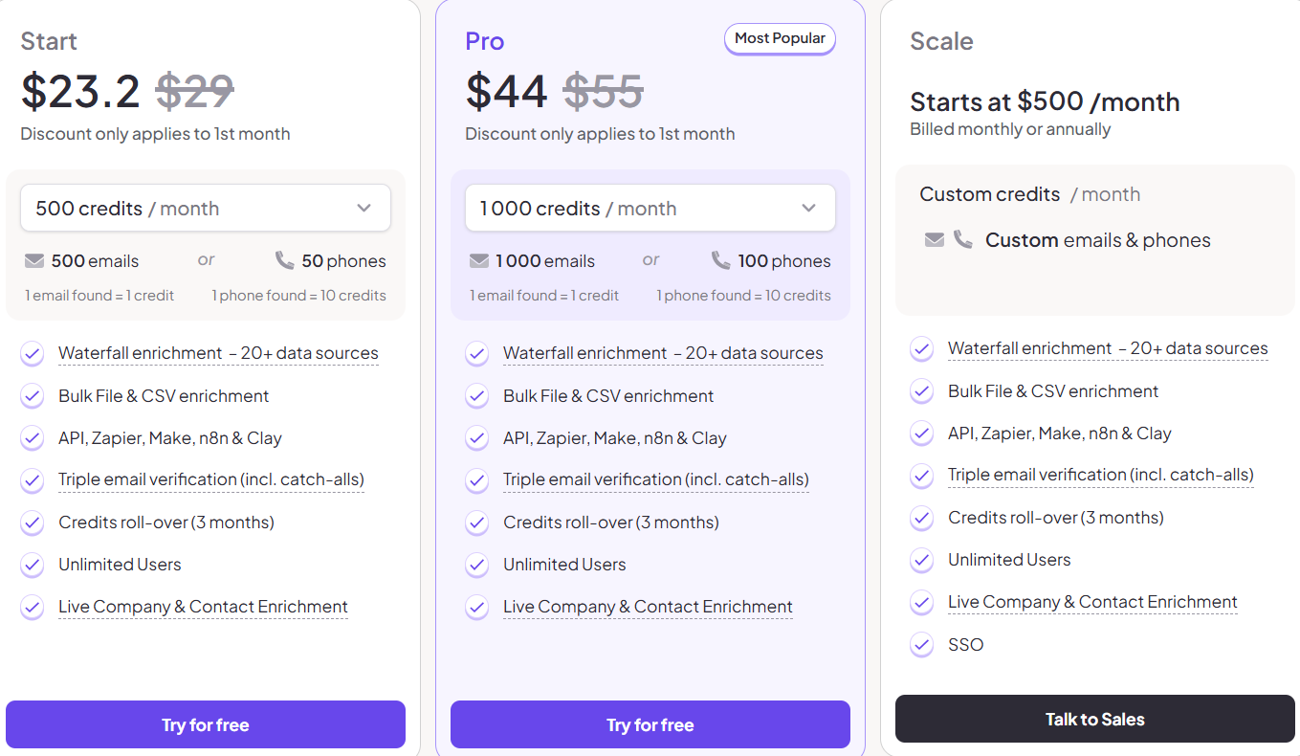This screenshot has height=756, width=1300.
Task: Click the checkmark next to Unlimited Users in Pro
Action: point(476,565)
